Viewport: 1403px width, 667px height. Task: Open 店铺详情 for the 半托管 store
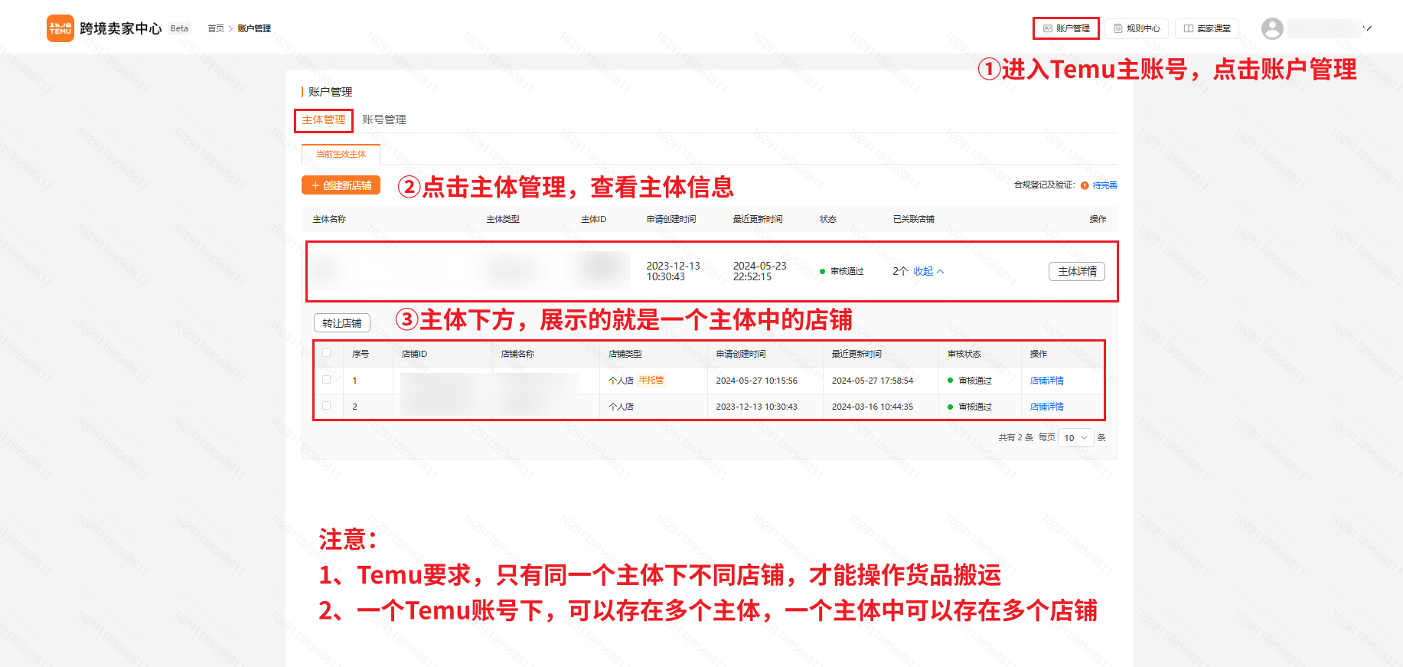(x=1046, y=381)
